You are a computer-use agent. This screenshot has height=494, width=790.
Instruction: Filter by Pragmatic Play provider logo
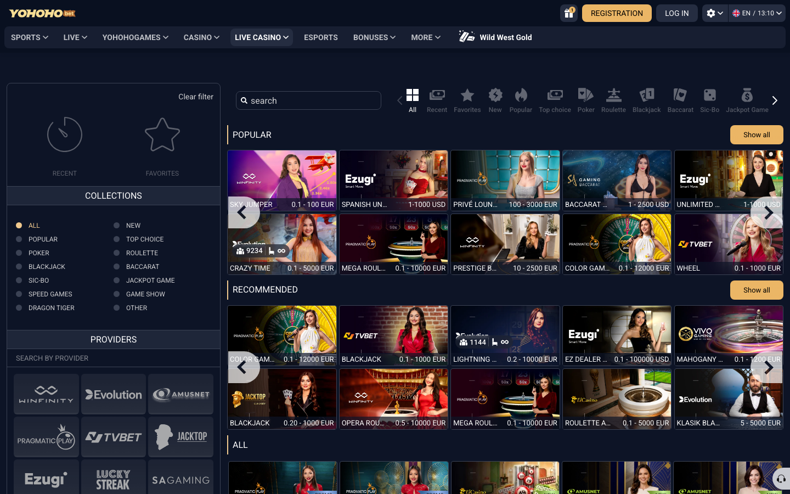point(46,437)
